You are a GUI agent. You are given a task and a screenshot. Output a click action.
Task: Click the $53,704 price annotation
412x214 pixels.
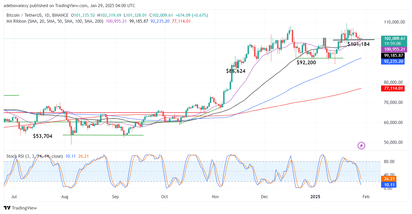[43, 136]
